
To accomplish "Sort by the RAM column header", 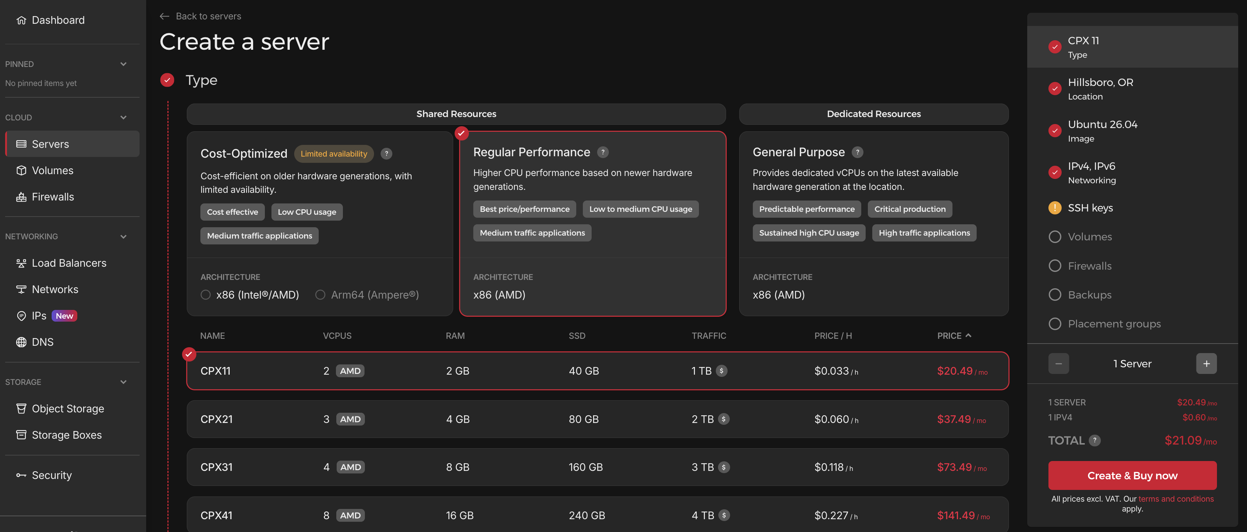I will [455, 336].
